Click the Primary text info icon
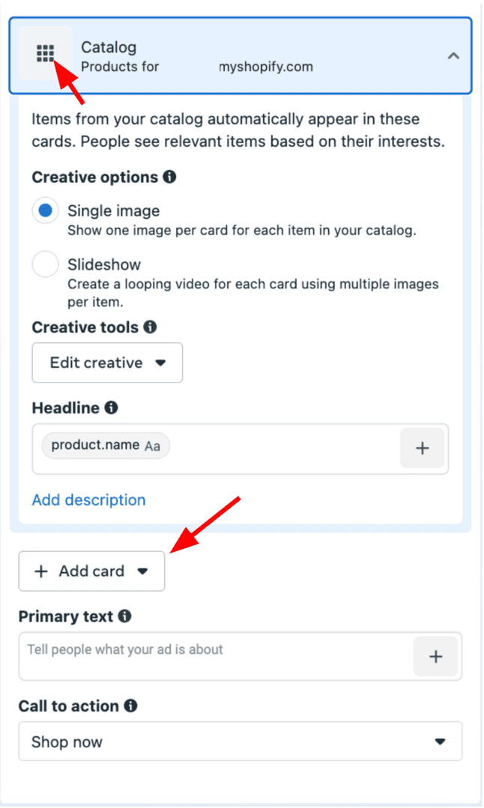The height and width of the screenshot is (808, 484). pyautogui.click(x=124, y=616)
